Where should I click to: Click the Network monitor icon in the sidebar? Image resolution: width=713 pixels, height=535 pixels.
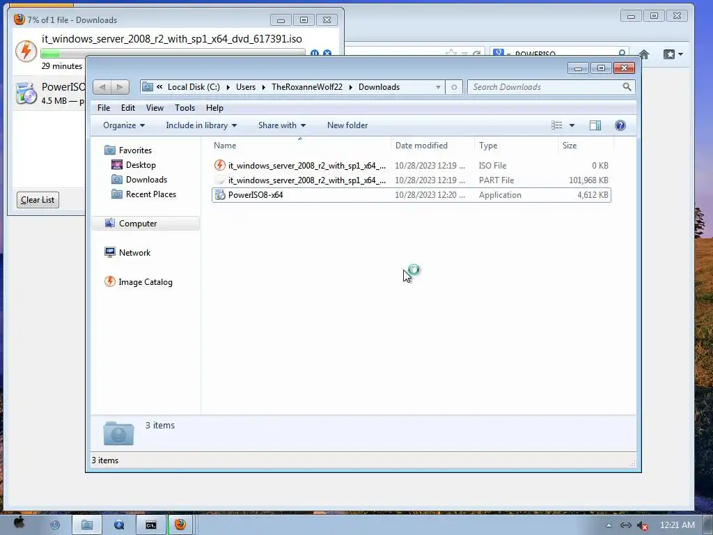pos(109,252)
